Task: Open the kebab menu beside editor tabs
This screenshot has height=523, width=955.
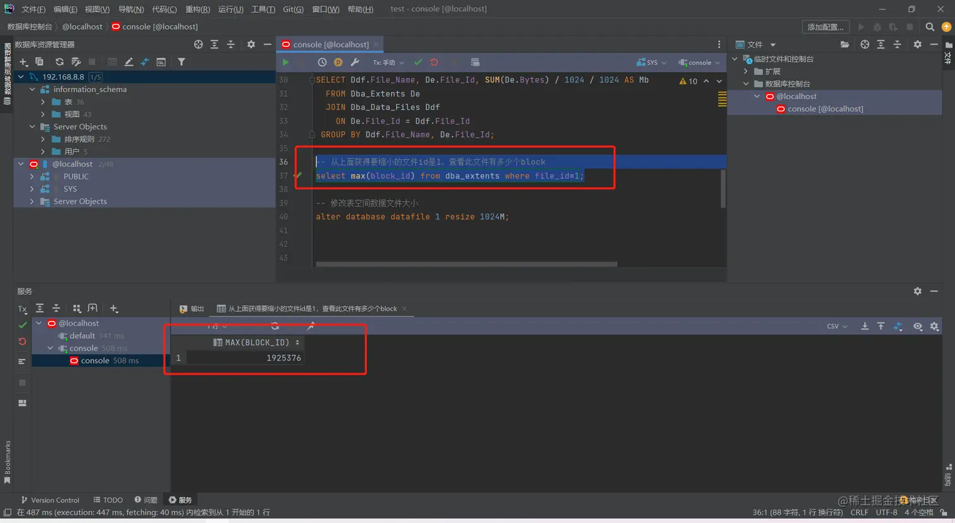Action: coord(719,44)
